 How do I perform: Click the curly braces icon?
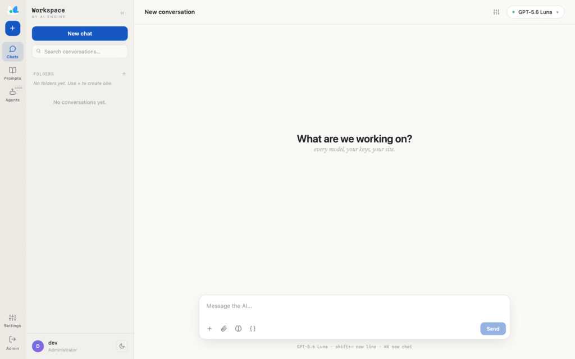pos(253,329)
